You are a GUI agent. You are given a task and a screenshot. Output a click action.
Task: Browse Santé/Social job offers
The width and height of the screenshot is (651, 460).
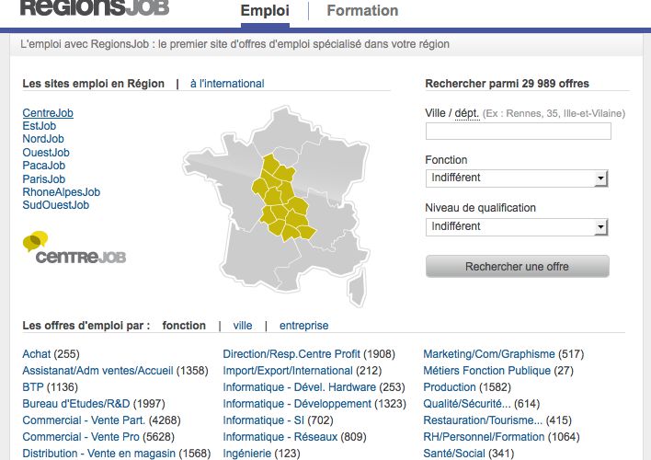tap(454, 454)
